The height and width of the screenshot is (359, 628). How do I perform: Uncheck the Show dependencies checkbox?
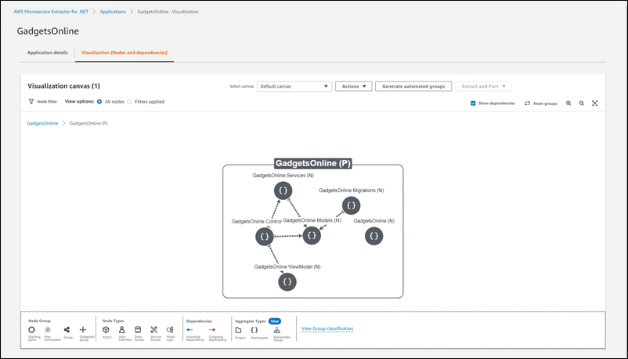point(473,103)
